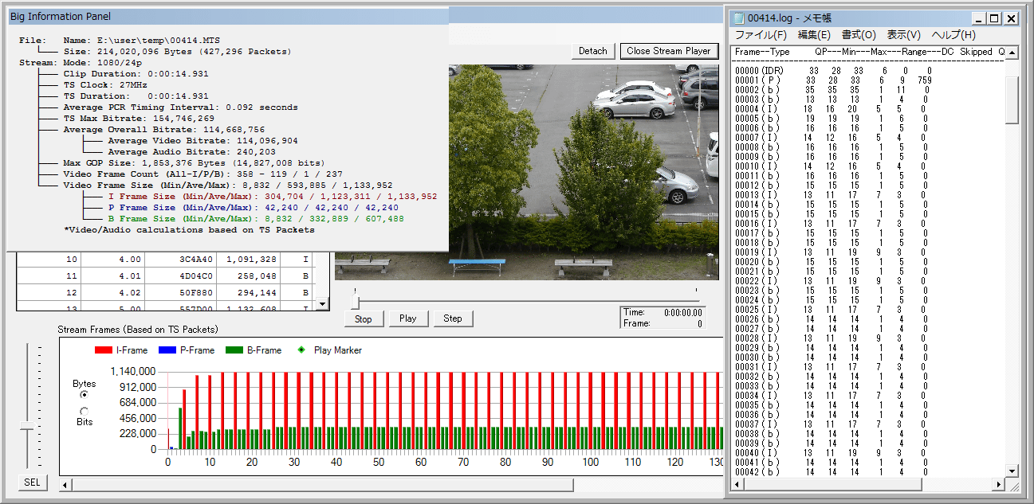Click the SEL button
The image size is (1034, 504).
coord(32,483)
